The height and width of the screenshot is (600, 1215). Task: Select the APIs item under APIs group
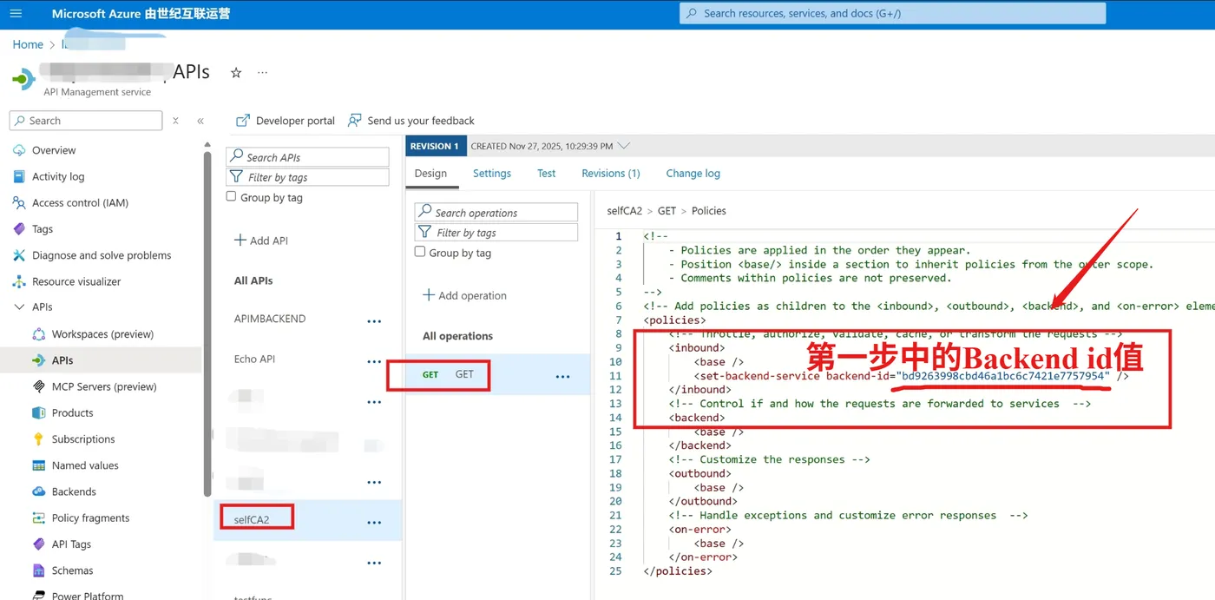(x=62, y=360)
